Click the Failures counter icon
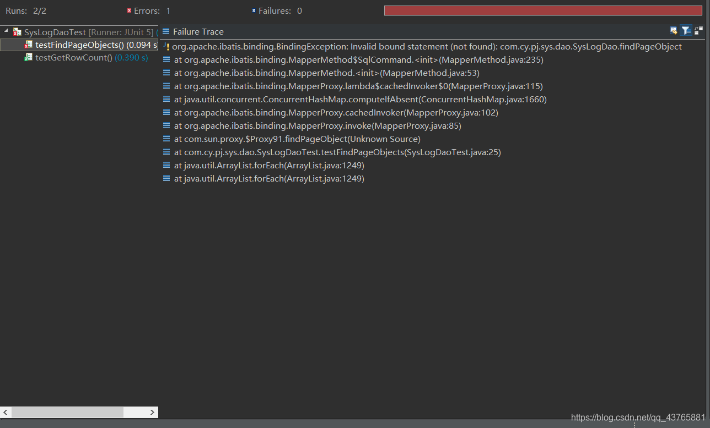Viewport: 710px width, 428px height. 254,11
